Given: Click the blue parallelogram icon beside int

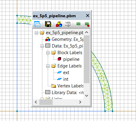Looking at the screenshot, I should coord(60,79).
